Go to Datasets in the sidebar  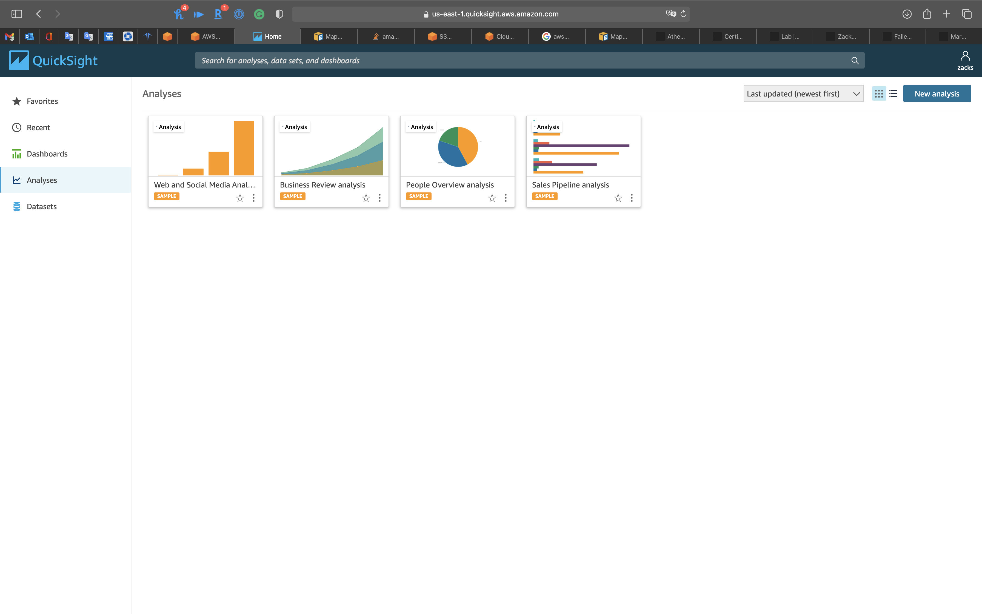(41, 206)
